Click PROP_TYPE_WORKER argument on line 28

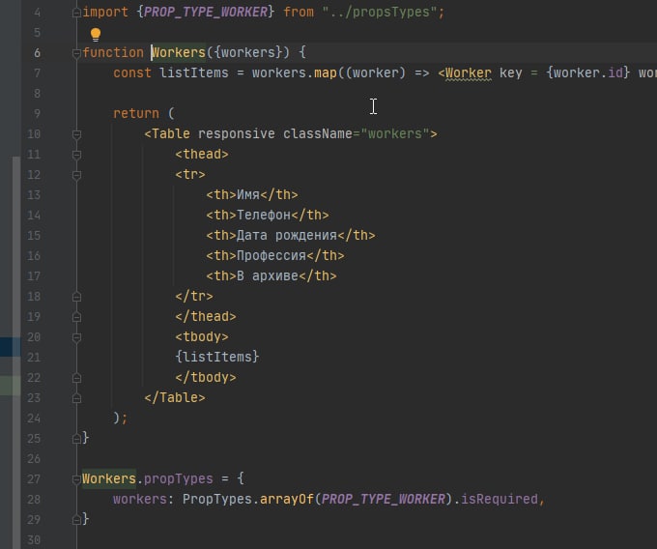point(383,499)
